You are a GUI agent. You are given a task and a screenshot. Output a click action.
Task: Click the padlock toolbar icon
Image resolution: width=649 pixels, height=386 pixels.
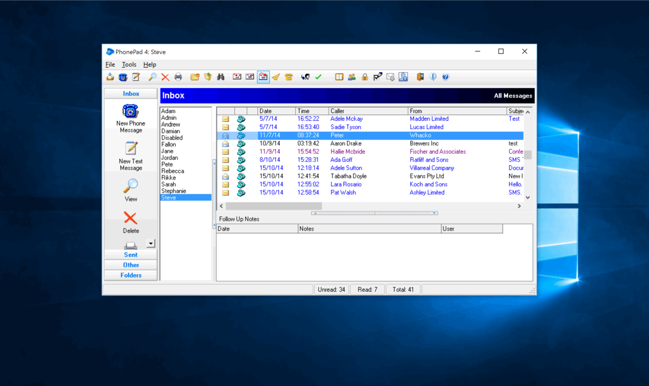(365, 77)
